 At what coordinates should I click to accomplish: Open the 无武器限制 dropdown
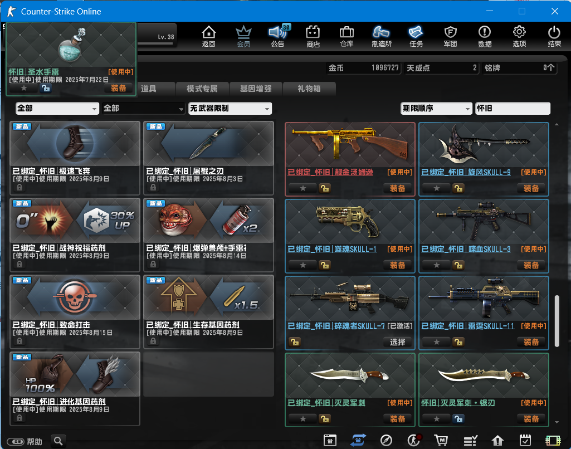[230, 108]
